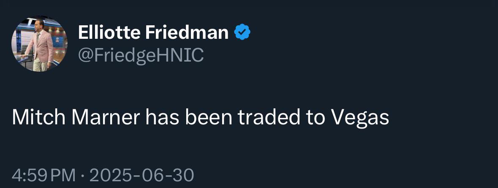Visit the @FriedgeHNIC handle
The image size is (498, 188).
click(x=141, y=55)
